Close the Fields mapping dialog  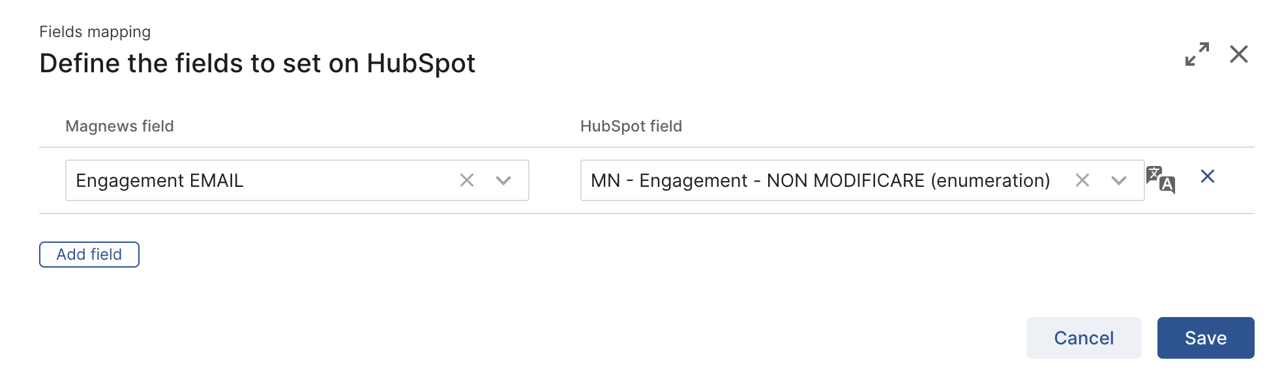pyautogui.click(x=1238, y=54)
